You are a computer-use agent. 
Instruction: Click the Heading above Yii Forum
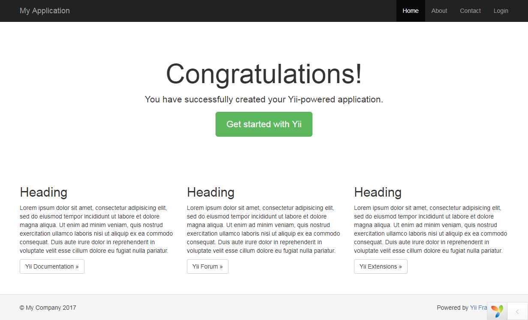(210, 192)
